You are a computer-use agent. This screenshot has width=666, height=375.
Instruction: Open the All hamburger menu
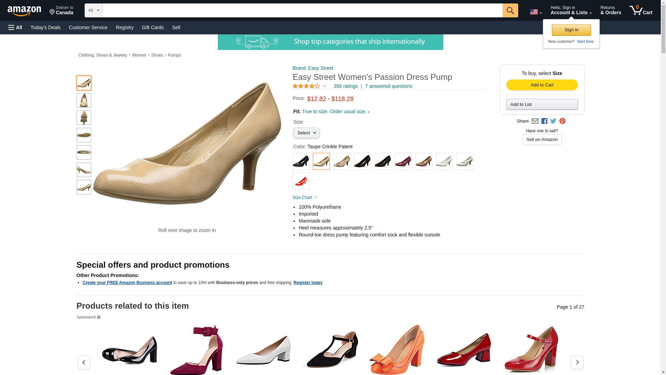point(15,27)
